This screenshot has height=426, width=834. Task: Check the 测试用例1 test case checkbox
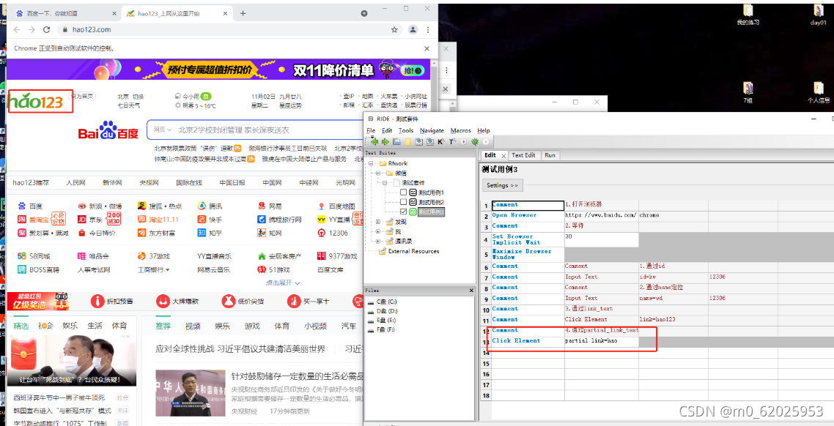[404, 192]
